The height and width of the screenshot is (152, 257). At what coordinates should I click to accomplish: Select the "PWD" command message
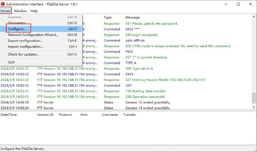coord(129,52)
